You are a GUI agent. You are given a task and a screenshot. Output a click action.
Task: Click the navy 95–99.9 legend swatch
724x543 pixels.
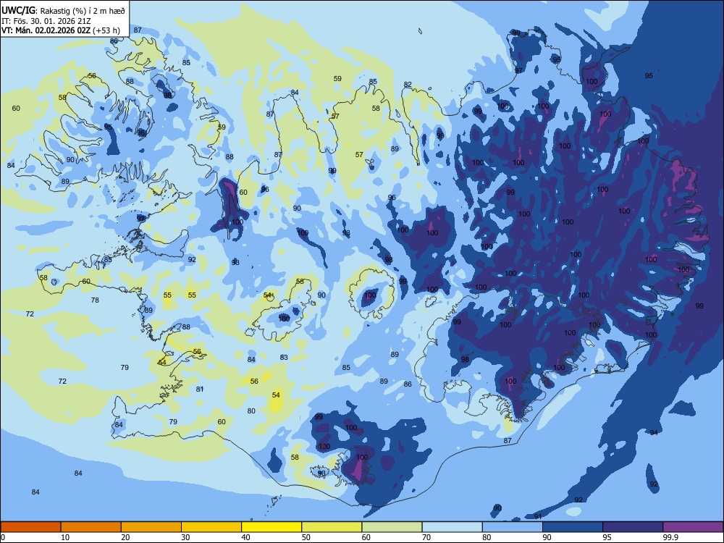[x=633, y=527]
